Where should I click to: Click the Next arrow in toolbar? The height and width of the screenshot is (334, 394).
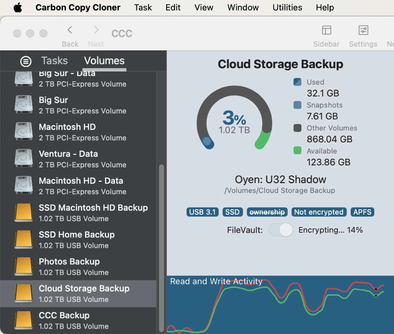96,30
